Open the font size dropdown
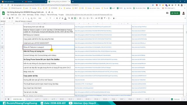The image size is (187, 105). click(52, 18)
